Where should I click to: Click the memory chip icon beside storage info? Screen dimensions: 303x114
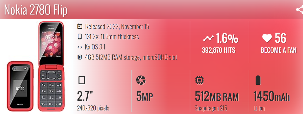[80, 58]
